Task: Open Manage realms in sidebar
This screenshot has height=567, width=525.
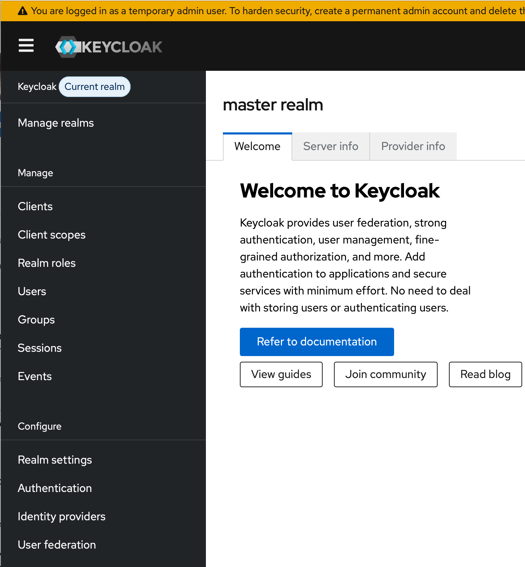Action: coord(56,123)
